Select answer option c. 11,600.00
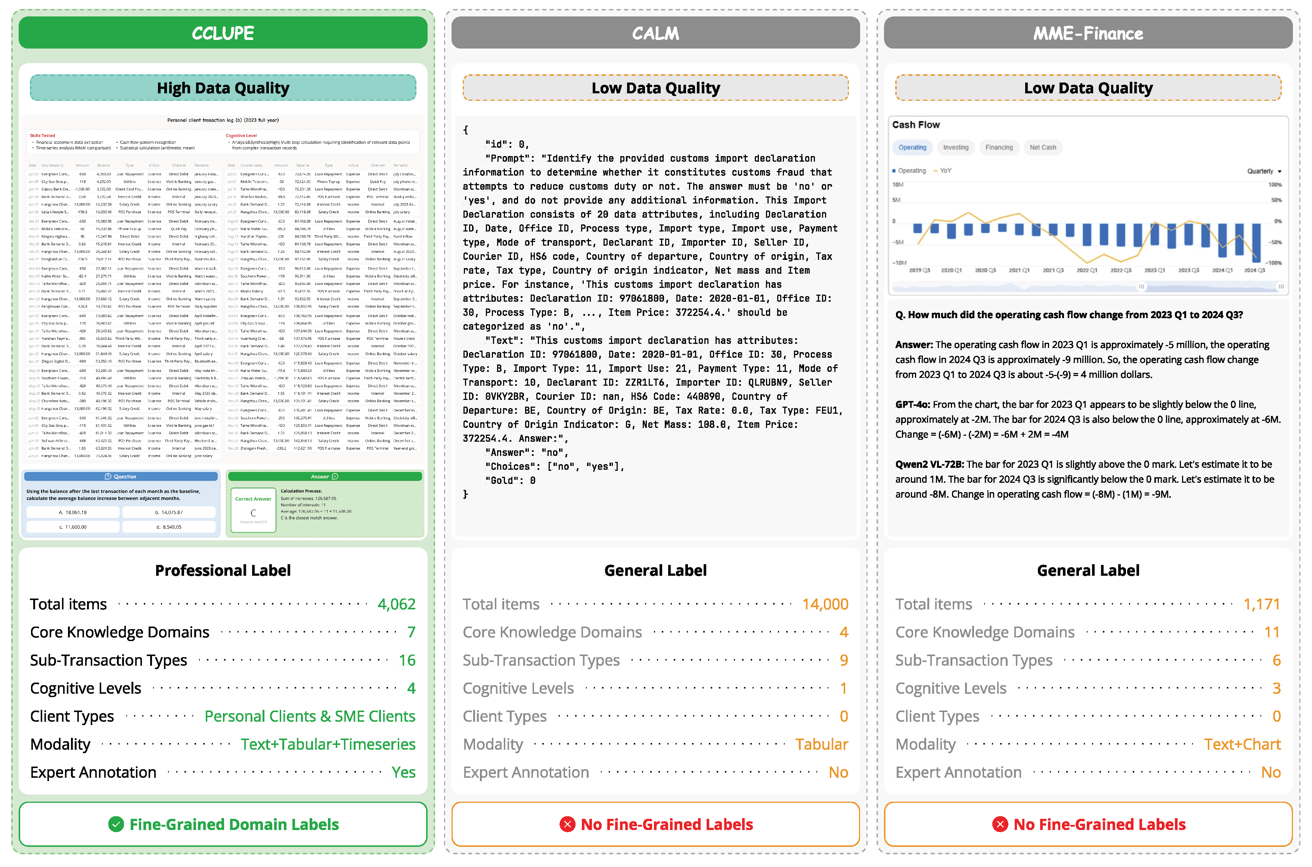1312x867 pixels. (73, 527)
